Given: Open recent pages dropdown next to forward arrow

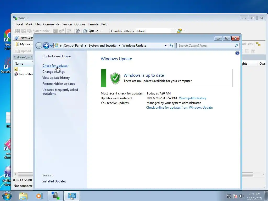Looking at the screenshot, I should pos(51,46).
